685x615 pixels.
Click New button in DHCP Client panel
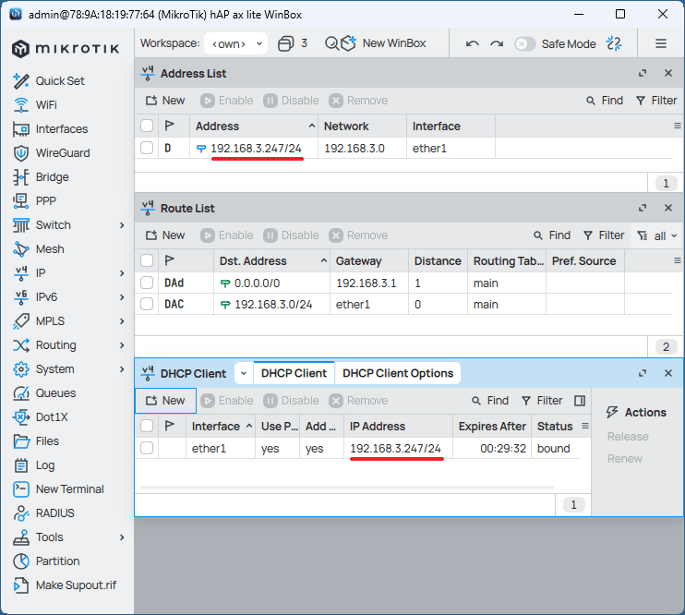pyautogui.click(x=164, y=401)
